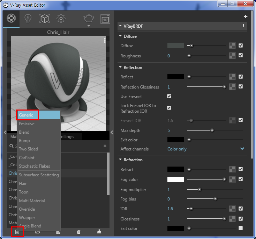Open render options arrow under teapot

coord(89,26)
